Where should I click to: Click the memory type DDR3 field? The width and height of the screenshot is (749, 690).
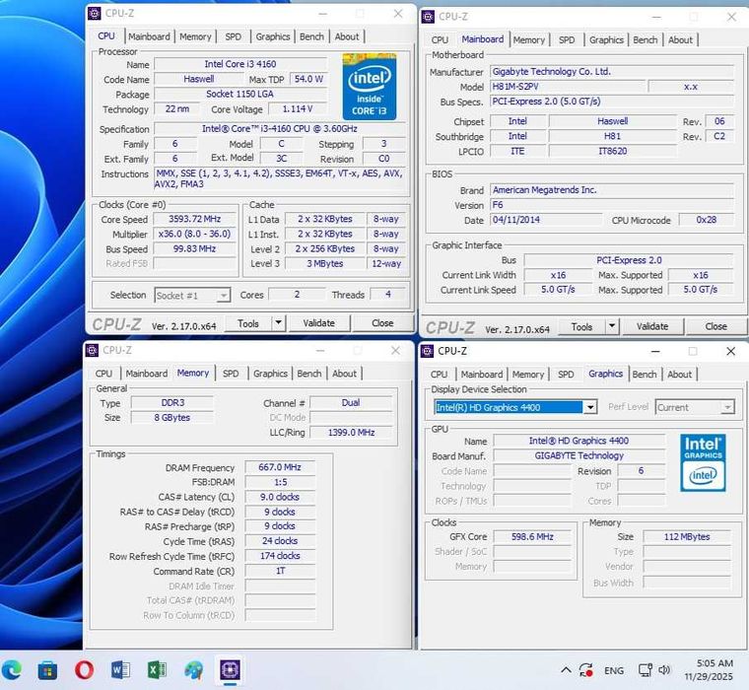click(x=172, y=403)
